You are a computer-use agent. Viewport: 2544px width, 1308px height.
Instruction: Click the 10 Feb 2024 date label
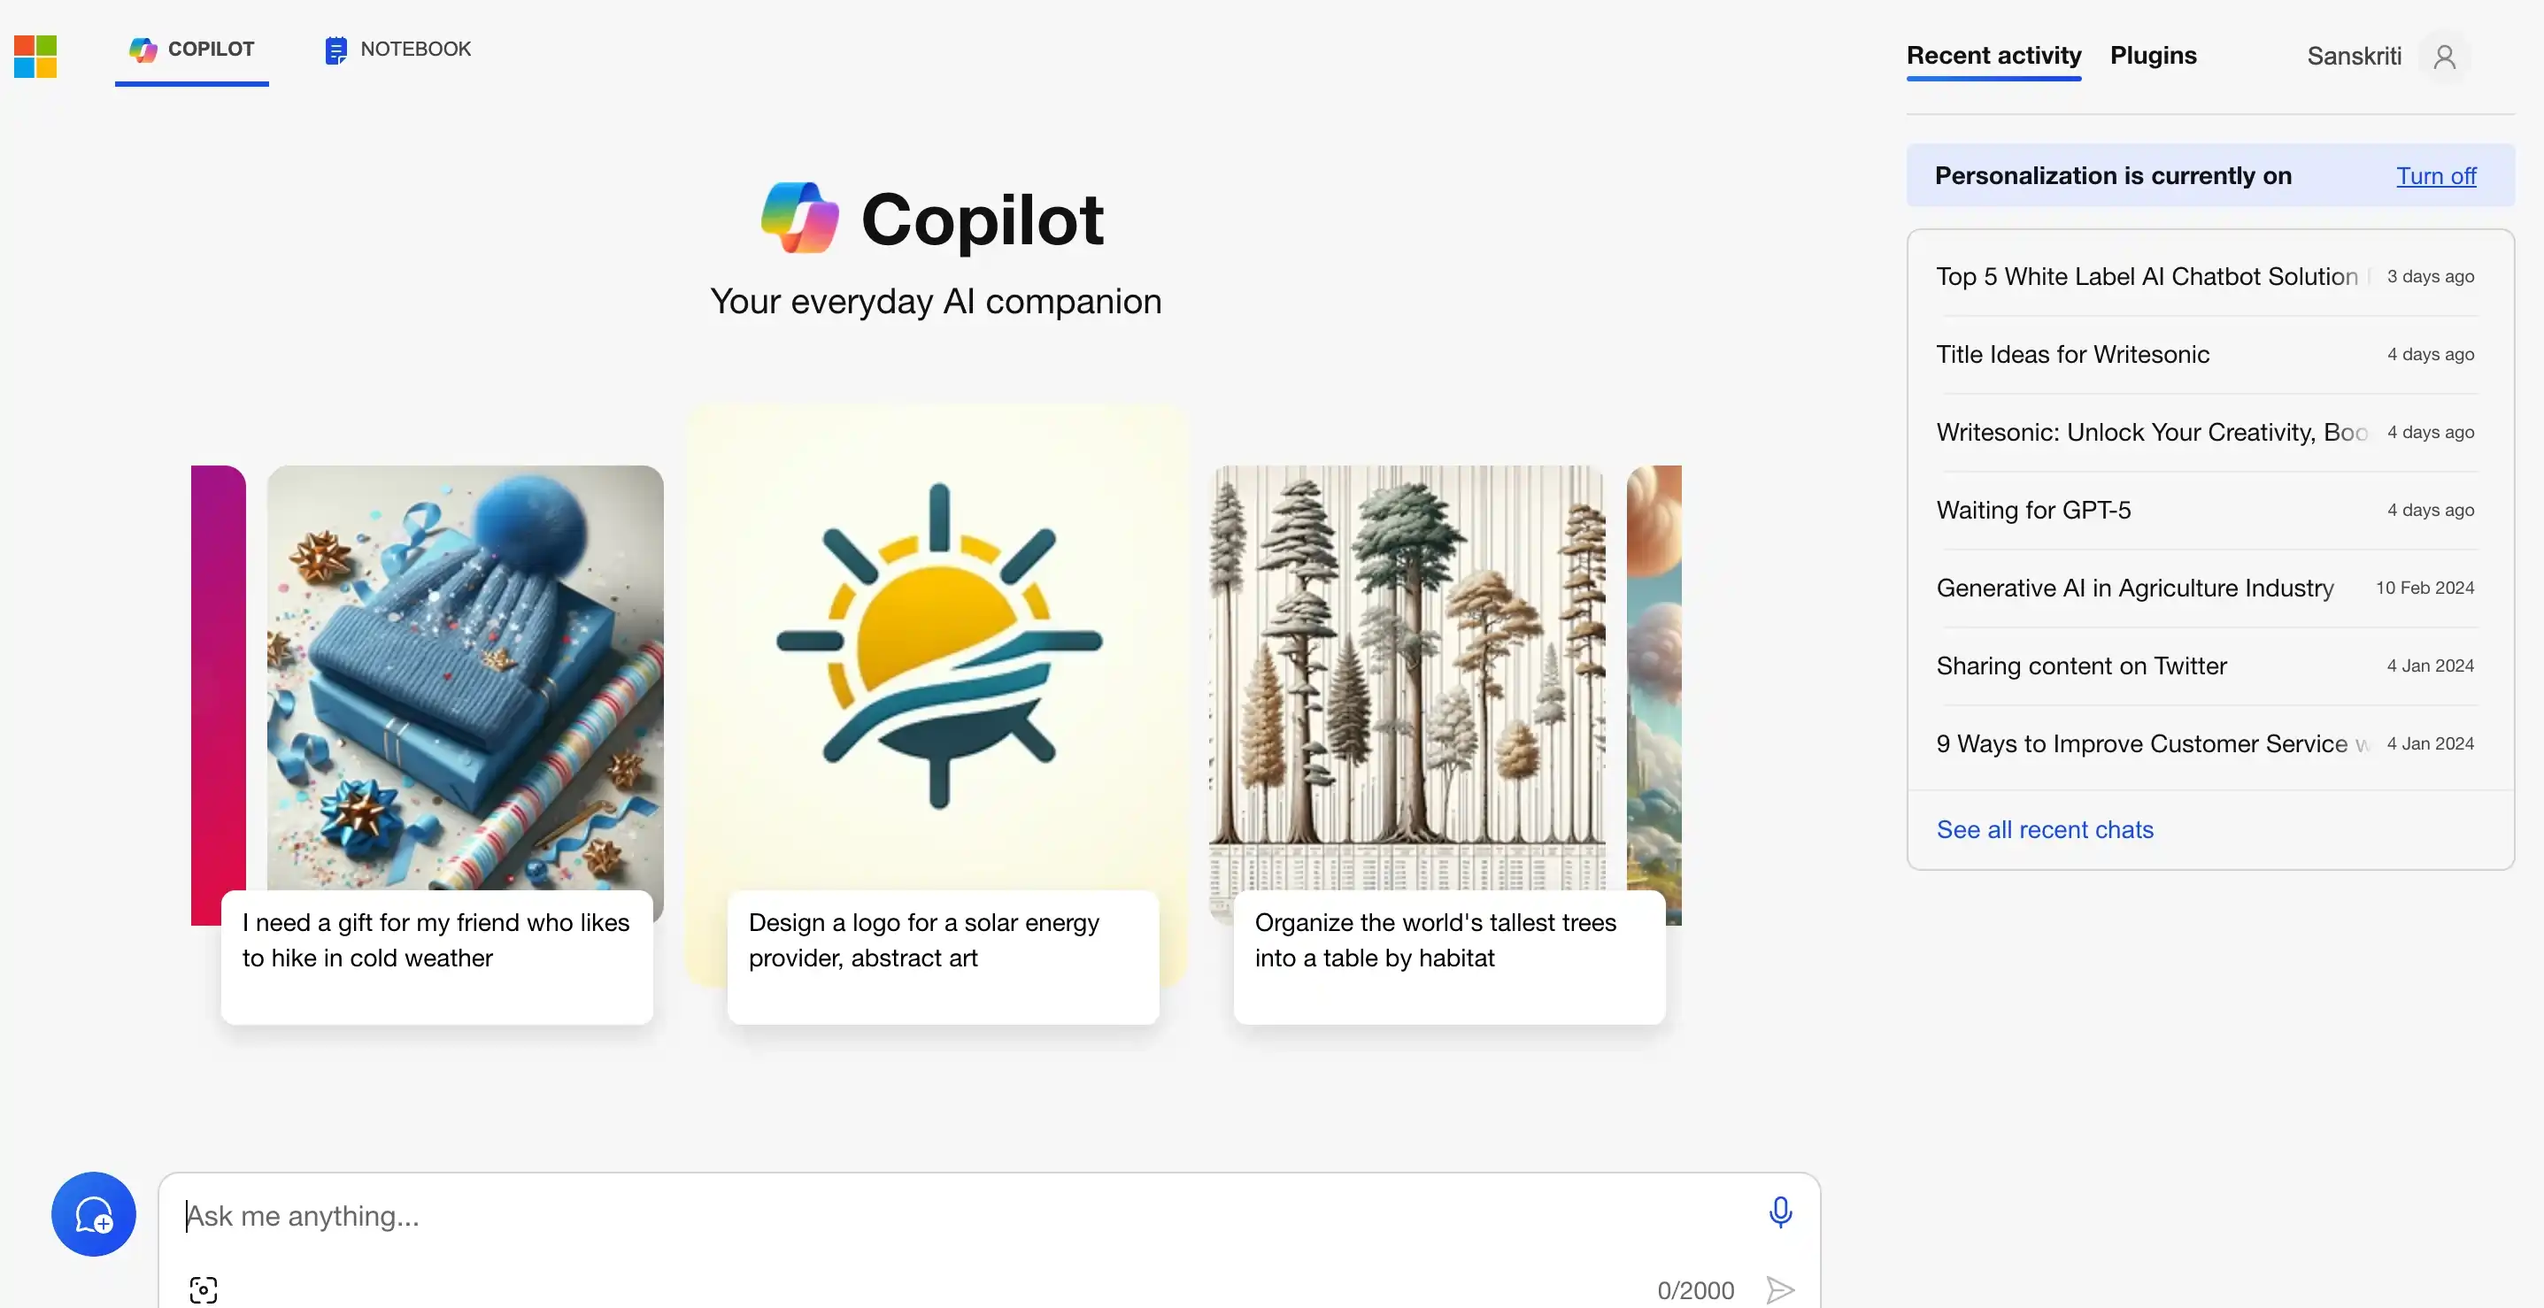coord(2425,589)
